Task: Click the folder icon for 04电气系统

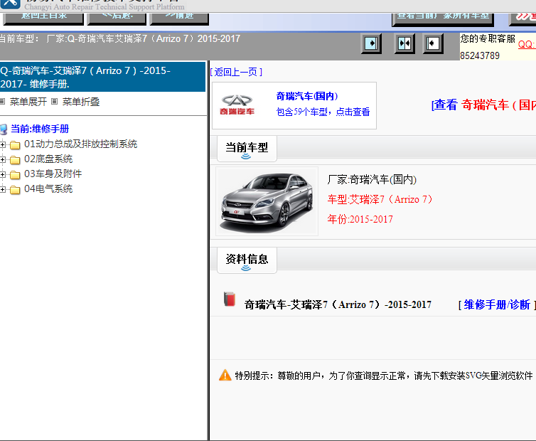Action: click(15, 189)
